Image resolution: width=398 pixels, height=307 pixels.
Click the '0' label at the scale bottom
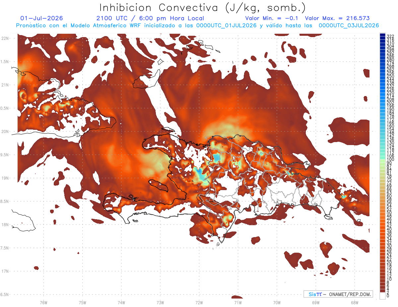388,296
